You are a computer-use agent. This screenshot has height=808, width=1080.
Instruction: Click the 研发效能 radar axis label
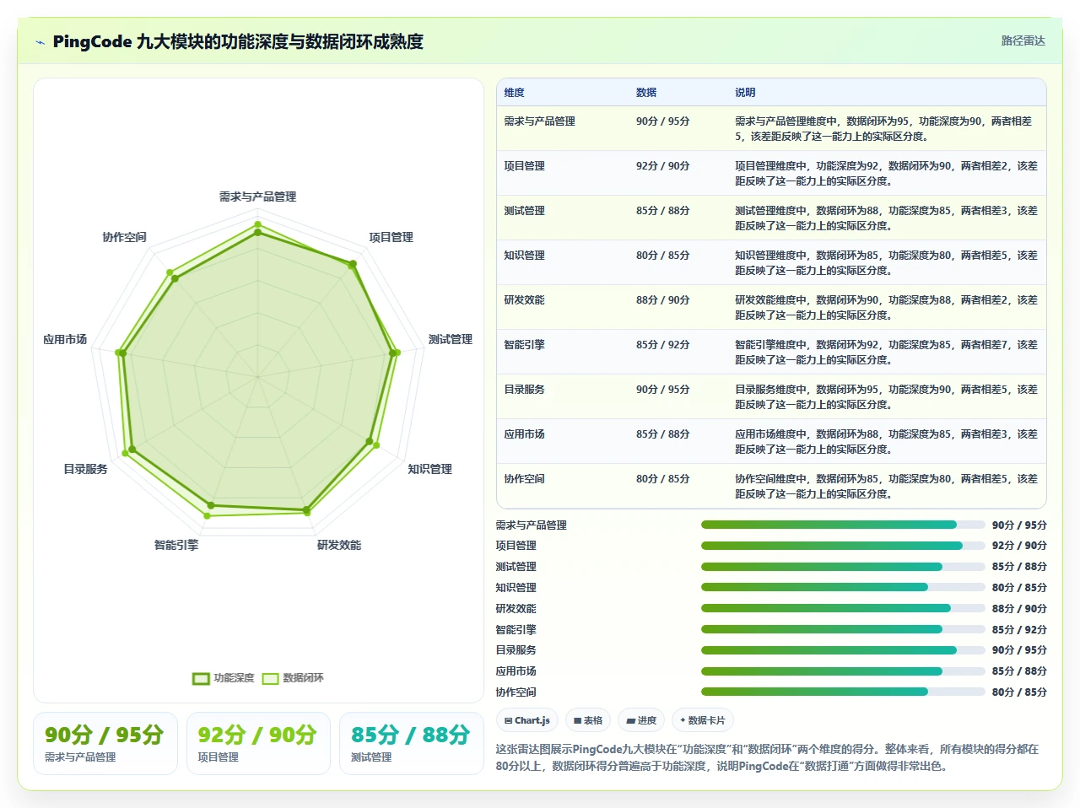(x=339, y=545)
